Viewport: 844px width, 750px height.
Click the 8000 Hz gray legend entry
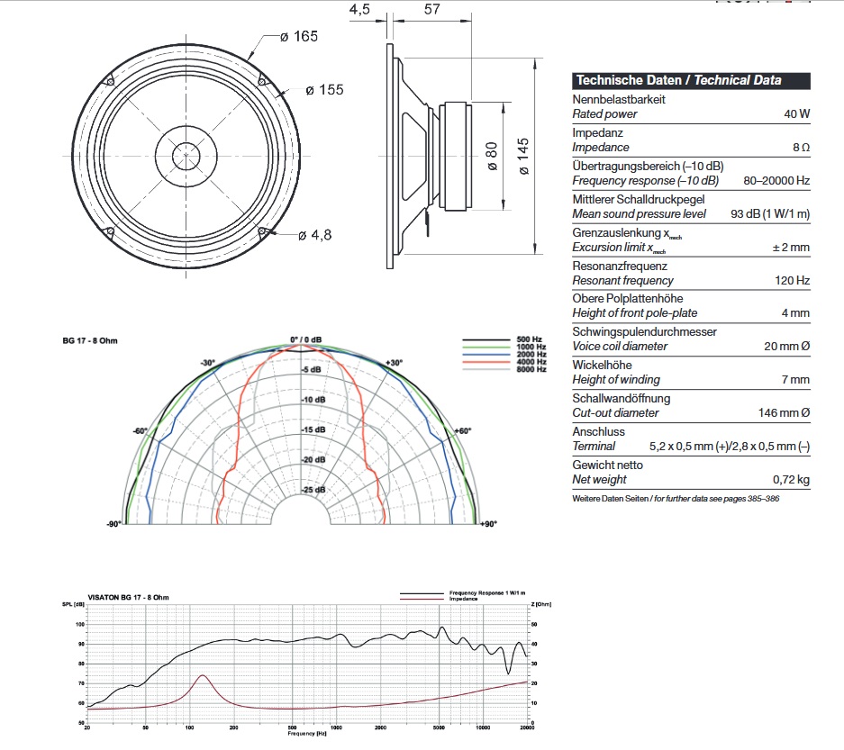pyautogui.click(x=504, y=369)
